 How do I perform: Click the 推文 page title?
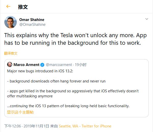tap(23, 7)
